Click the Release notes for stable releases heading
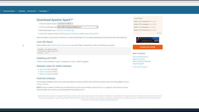Screen dimensions: 199x112 pyautogui.click(x=54, y=66)
